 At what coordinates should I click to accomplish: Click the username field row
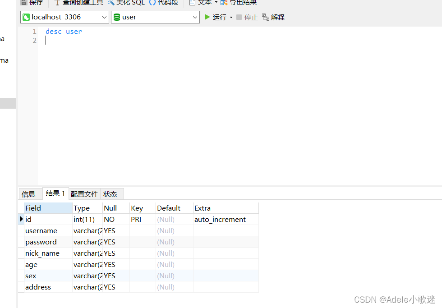pyautogui.click(x=41, y=230)
